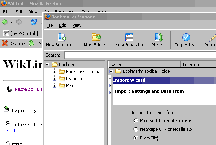Viewport: 216px width, 145px height.
Task: Click the New Folder toolbar icon
Action: pos(96,37)
